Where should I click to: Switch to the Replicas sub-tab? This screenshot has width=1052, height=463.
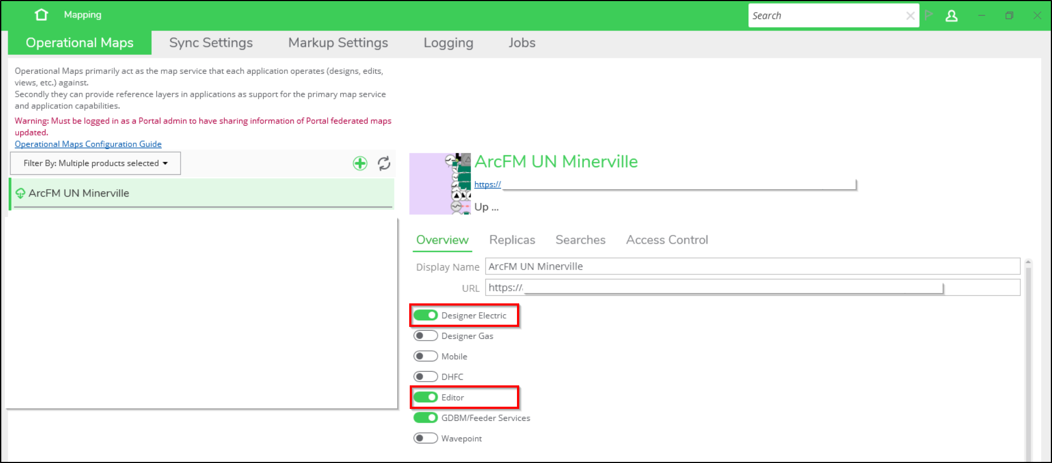tap(512, 240)
